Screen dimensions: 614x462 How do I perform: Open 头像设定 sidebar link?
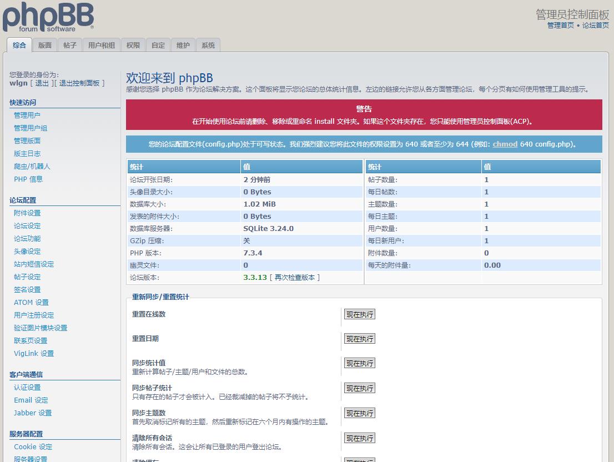27,252
